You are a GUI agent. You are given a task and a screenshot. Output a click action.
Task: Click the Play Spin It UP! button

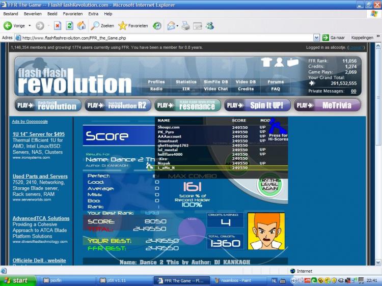(x=257, y=105)
